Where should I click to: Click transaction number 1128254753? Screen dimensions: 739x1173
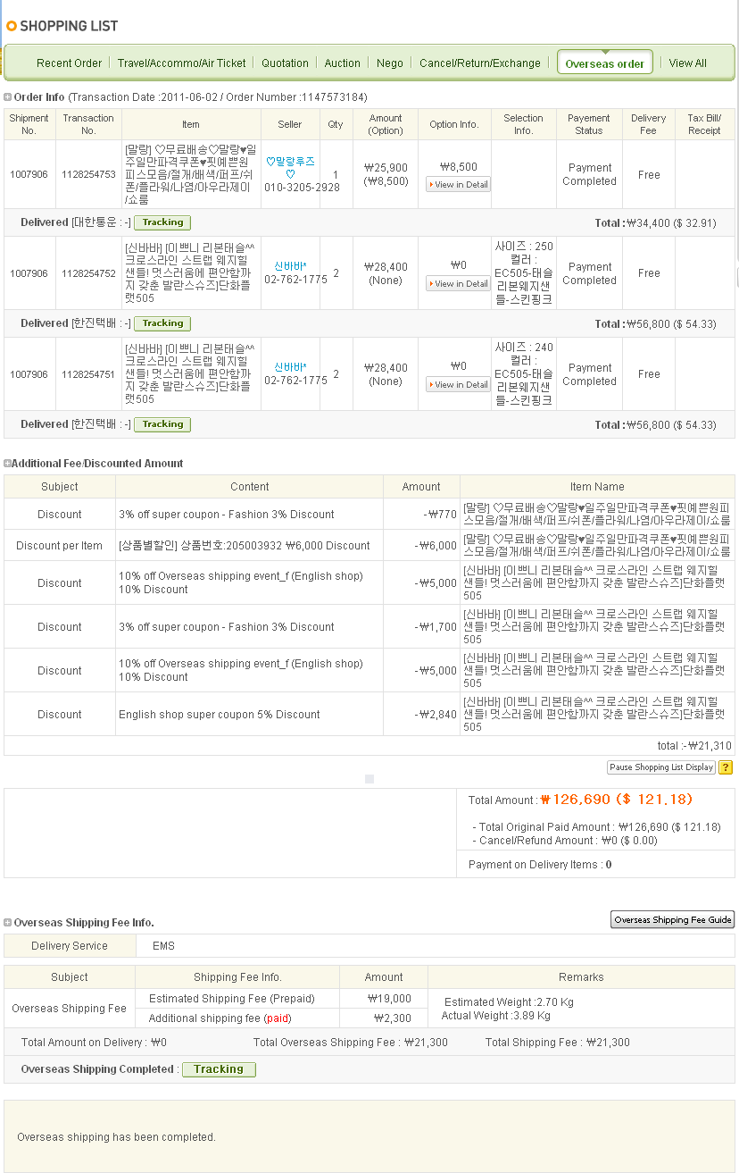[x=88, y=175]
